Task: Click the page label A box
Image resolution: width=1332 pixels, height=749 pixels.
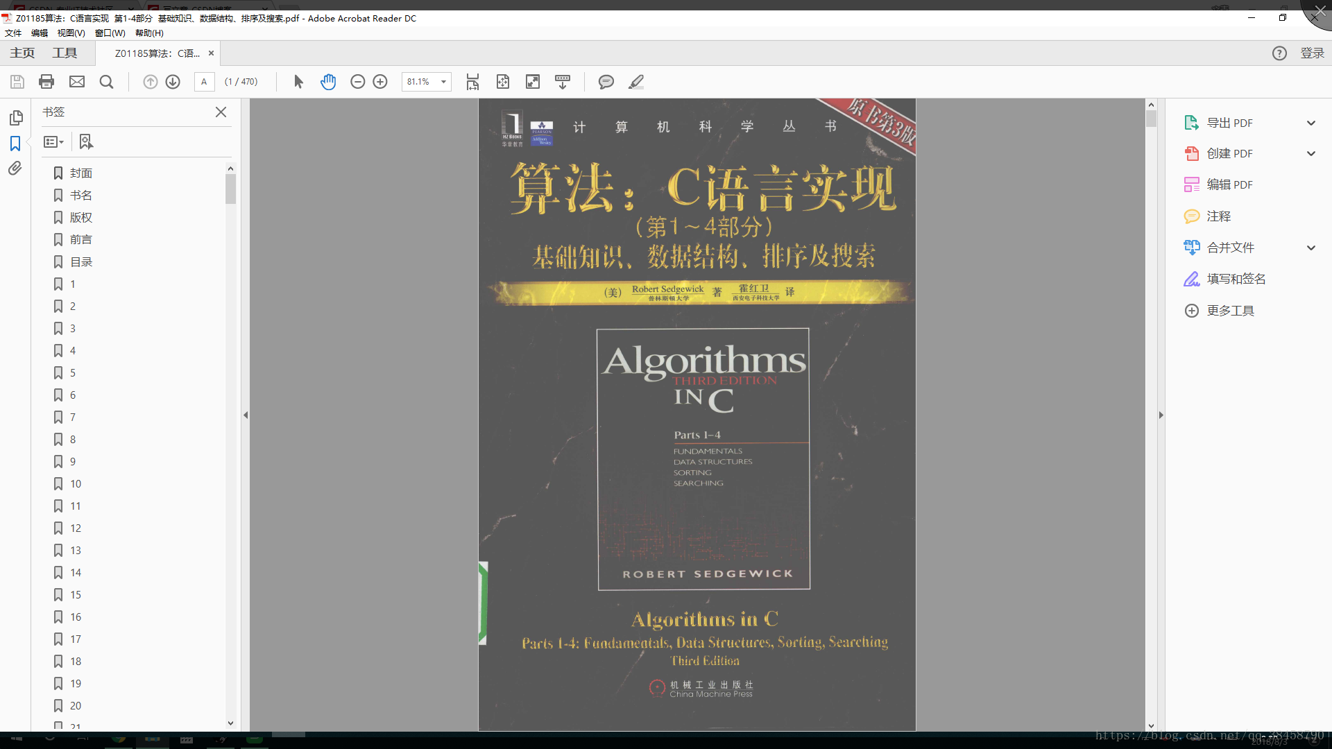Action: [x=204, y=82]
